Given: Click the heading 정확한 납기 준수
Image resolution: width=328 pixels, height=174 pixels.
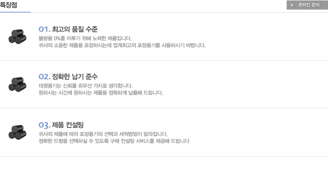Looking at the screenshot, I should click(74, 77).
